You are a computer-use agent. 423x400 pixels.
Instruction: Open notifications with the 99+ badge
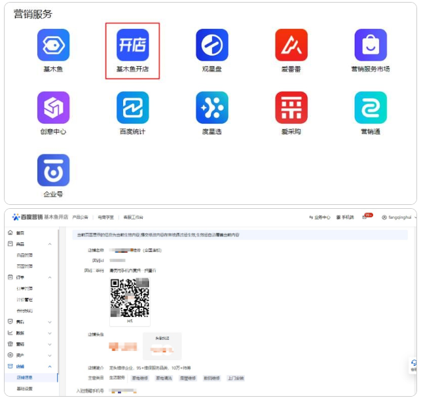point(367,216)
